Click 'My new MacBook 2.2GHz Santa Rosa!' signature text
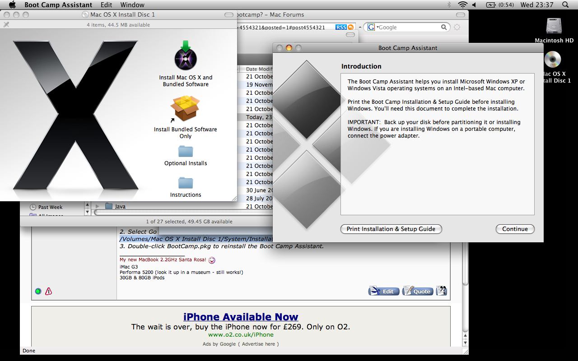578x361 pixels. (163, 259)
